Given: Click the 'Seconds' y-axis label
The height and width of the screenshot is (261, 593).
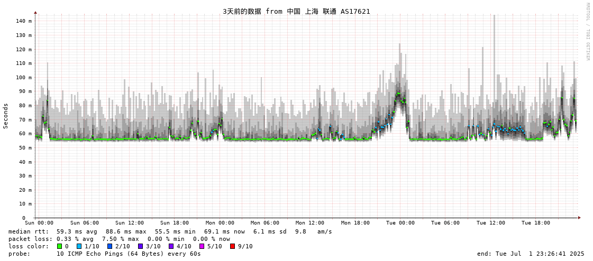Looking at the screenshot, I should [6, 116].
